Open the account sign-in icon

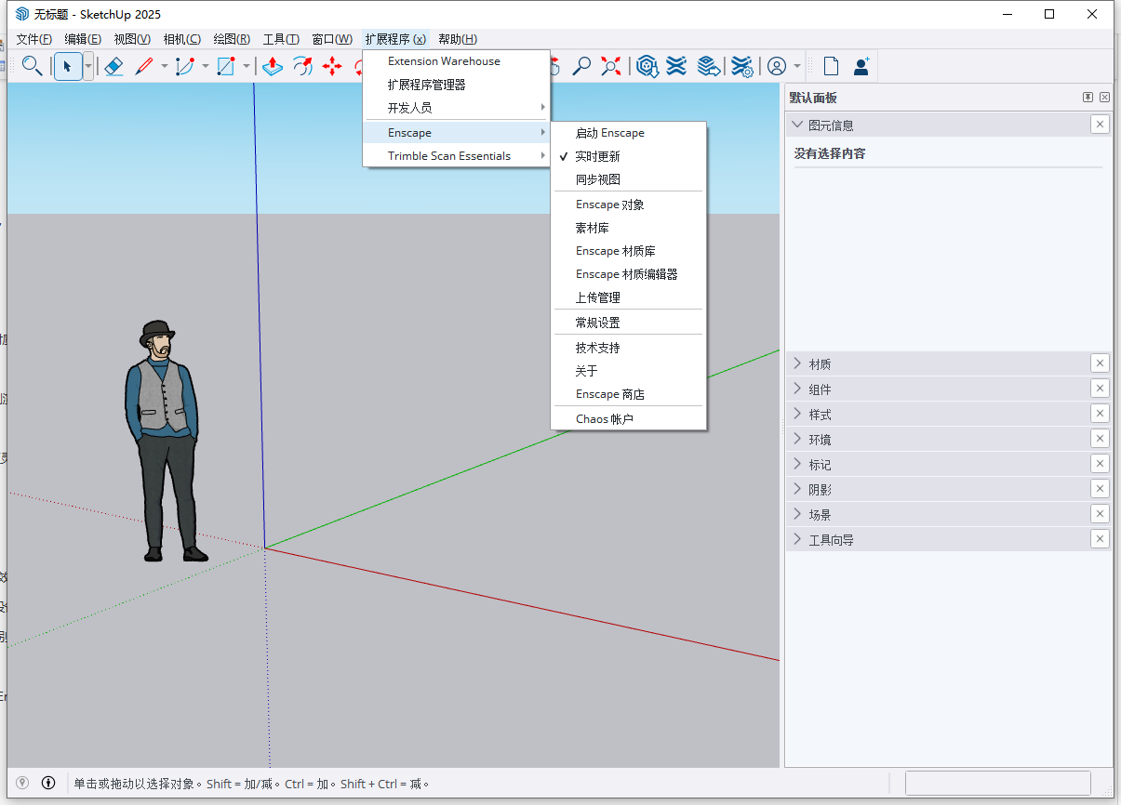click(x=777, y=66)
